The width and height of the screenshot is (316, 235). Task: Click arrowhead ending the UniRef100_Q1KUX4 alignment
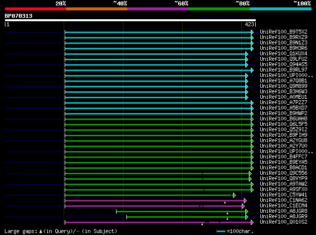pyautogui.click(x=247, y=54)
